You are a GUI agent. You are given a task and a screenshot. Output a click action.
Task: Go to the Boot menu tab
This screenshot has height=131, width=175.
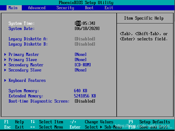(89, 8)
